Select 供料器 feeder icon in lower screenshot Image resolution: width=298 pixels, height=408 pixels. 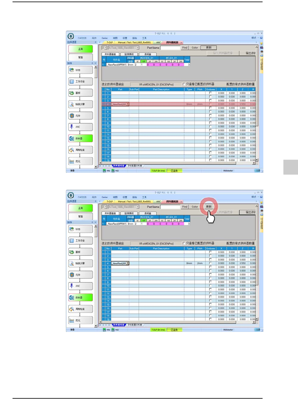pyautogui.click(x=72, y=297)
